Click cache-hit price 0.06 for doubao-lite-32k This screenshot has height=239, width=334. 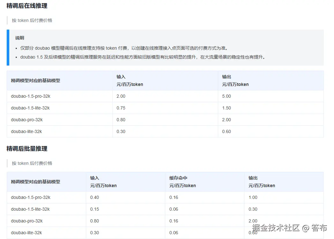[174, 233]
